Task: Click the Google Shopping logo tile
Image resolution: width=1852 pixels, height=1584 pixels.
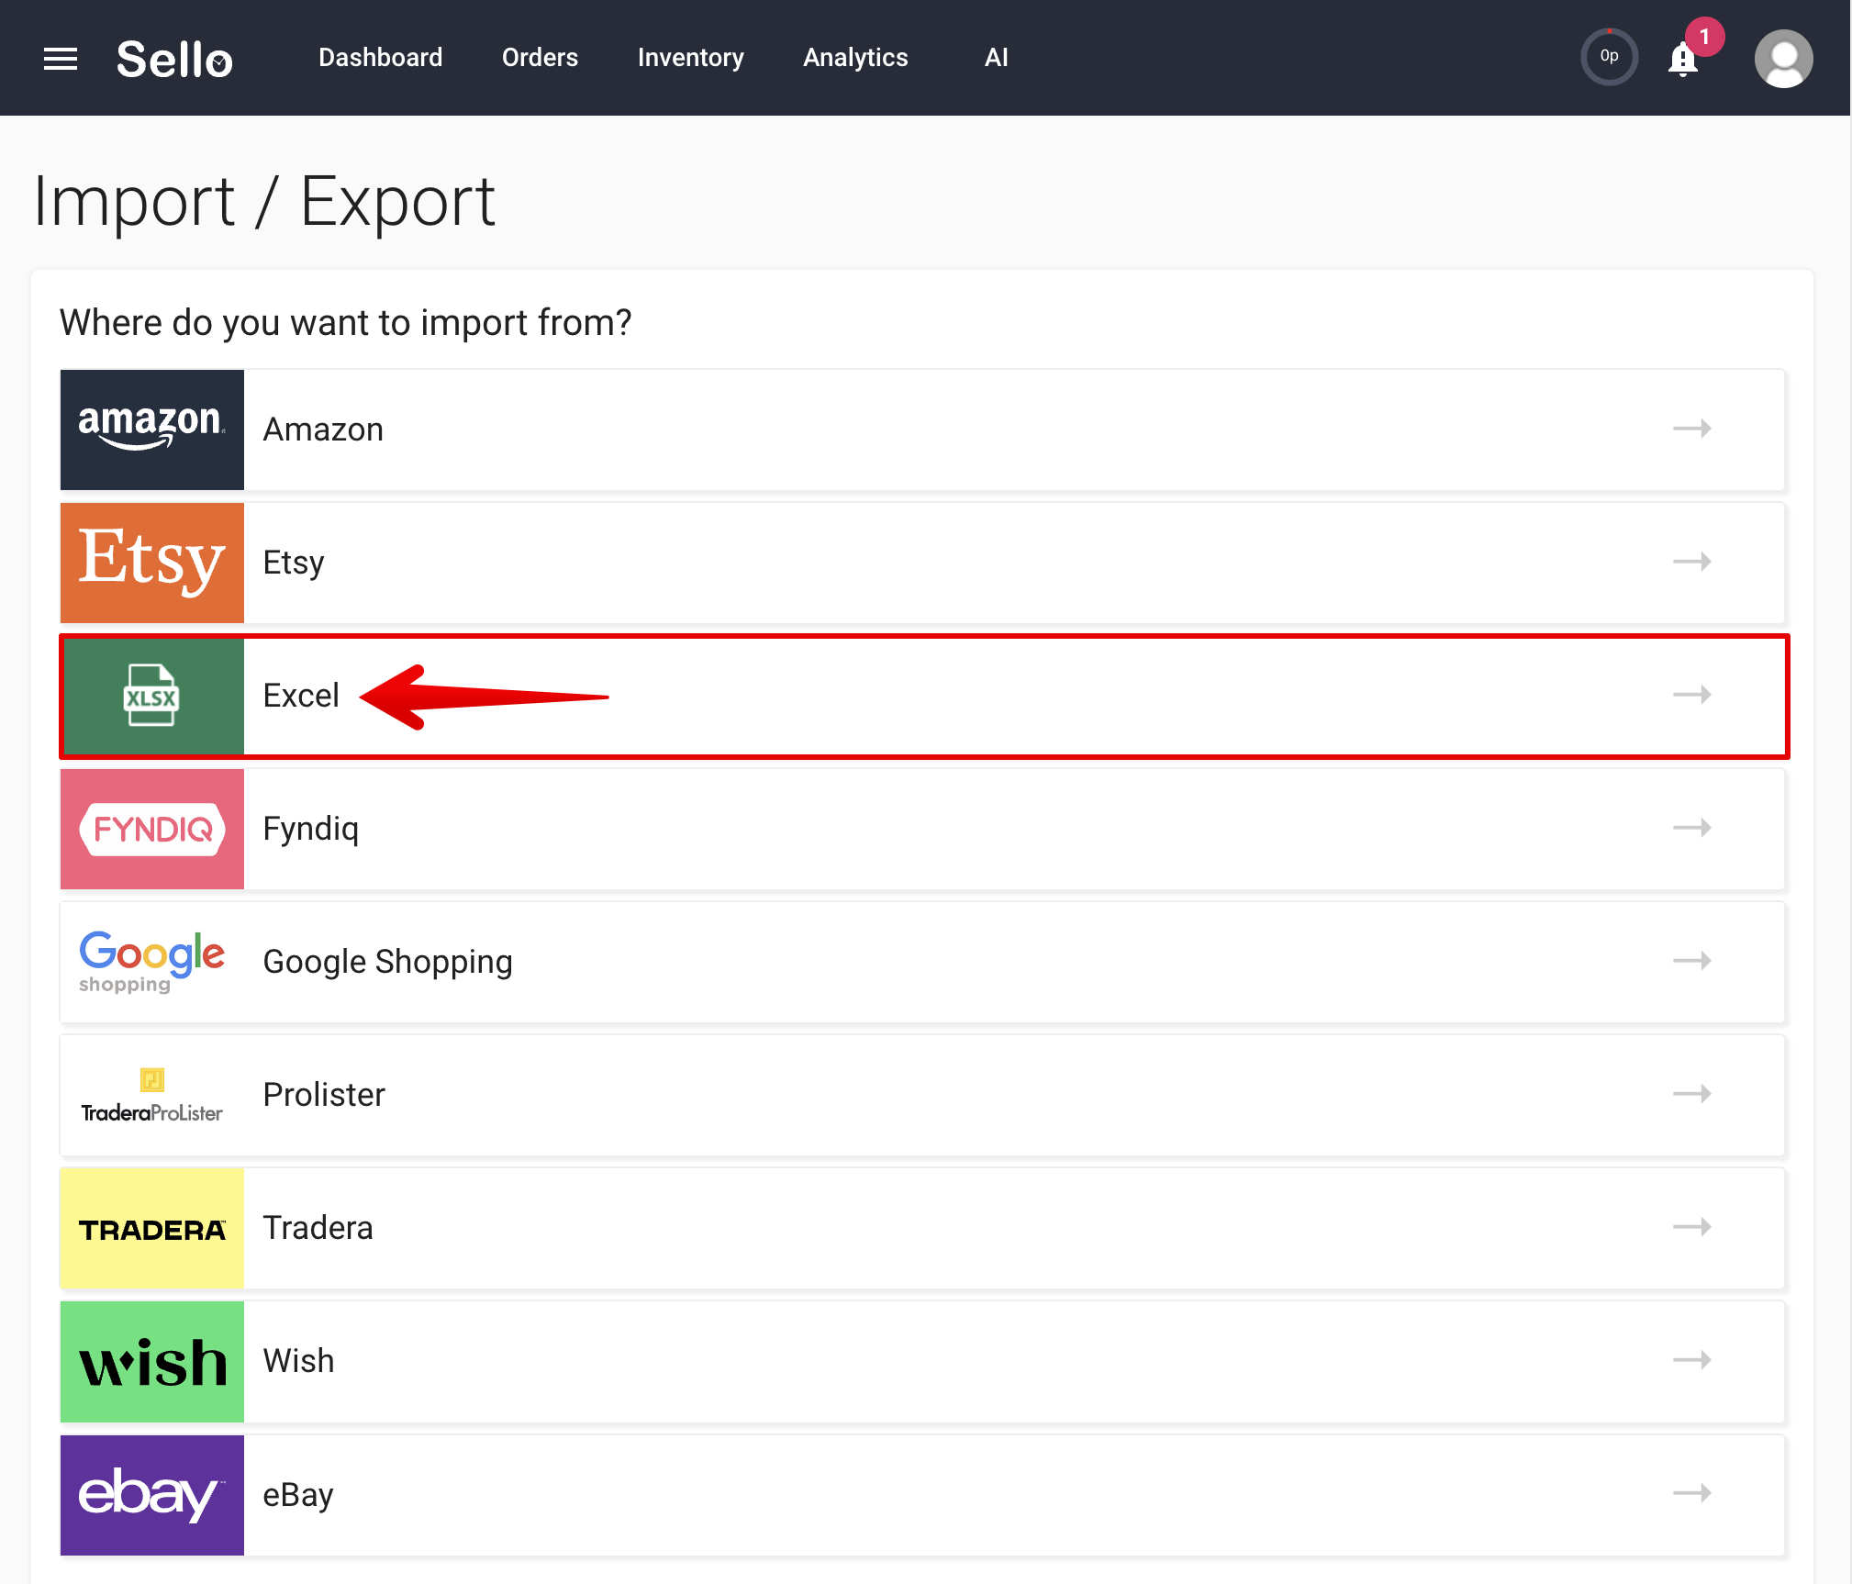Action: tap(152, 962)
